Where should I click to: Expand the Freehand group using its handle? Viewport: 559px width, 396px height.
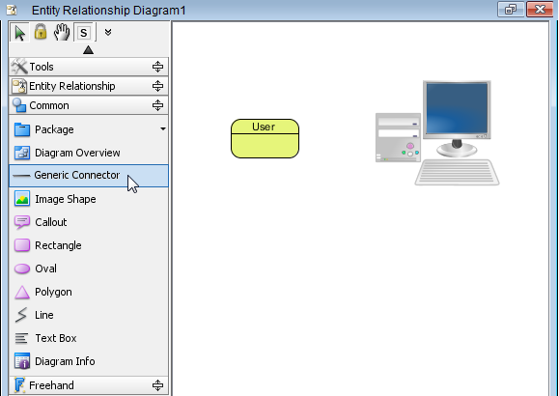[157, 385]
